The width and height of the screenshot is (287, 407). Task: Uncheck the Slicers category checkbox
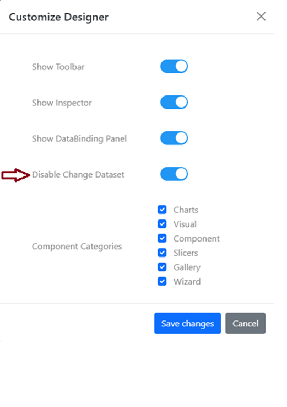pos(162,253)
